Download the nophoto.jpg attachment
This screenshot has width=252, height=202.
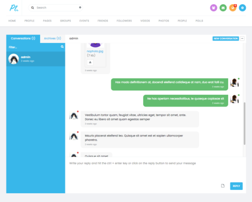tap(90, 62)
